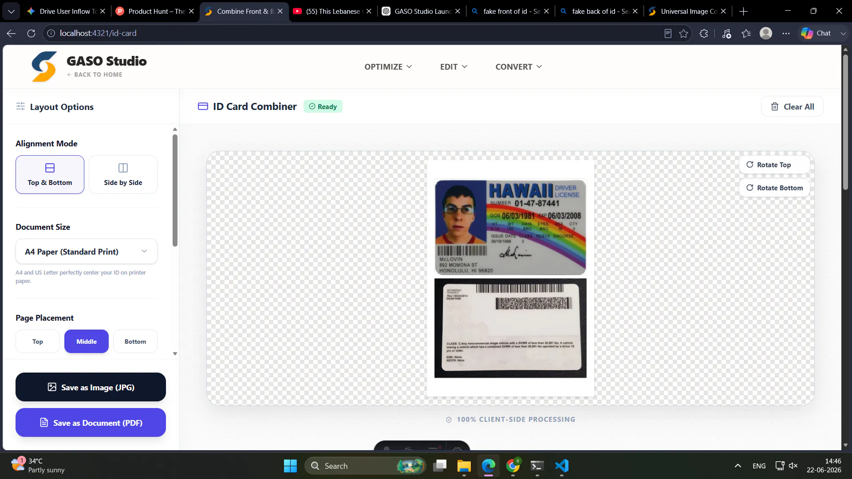
Task: Follow the Back to Home link
Action: pos(95,75)
